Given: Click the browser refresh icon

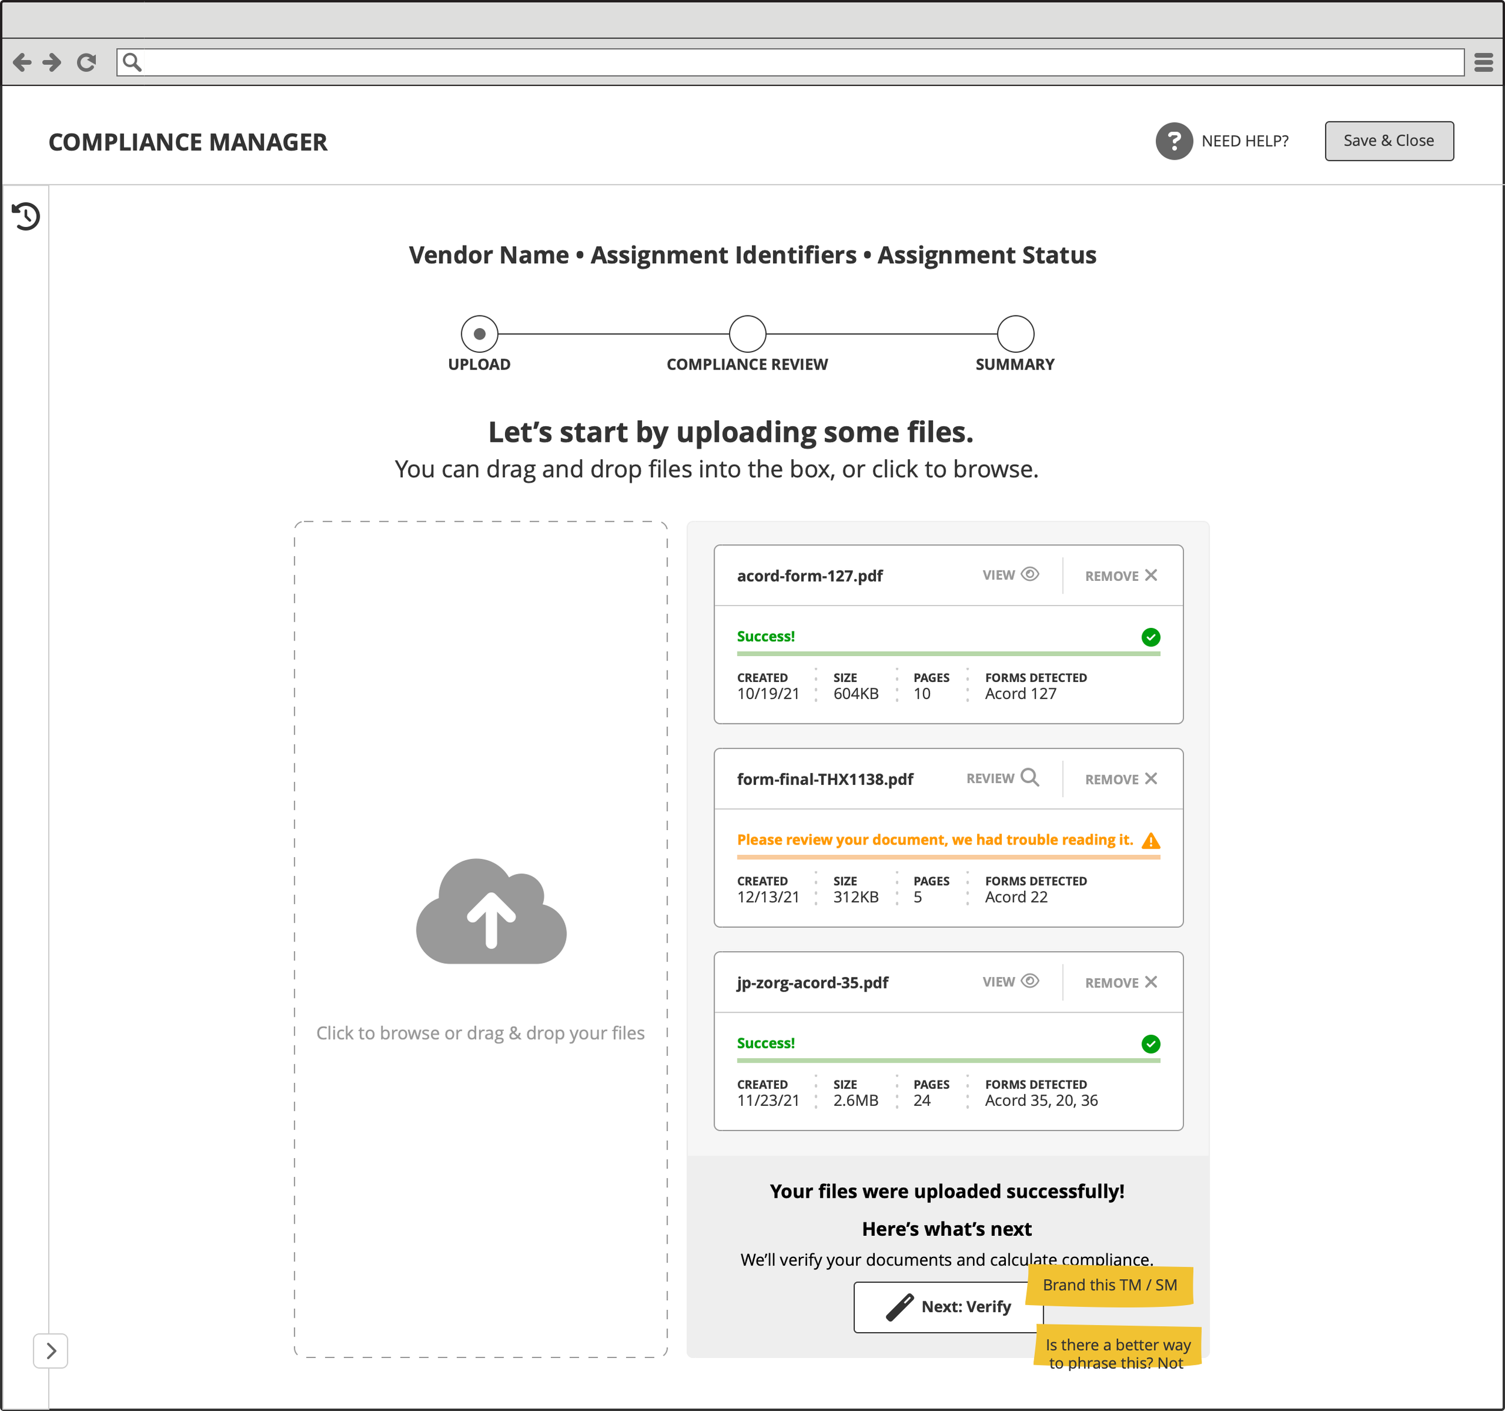Looking at the screenshot, I should coord(86,62).
